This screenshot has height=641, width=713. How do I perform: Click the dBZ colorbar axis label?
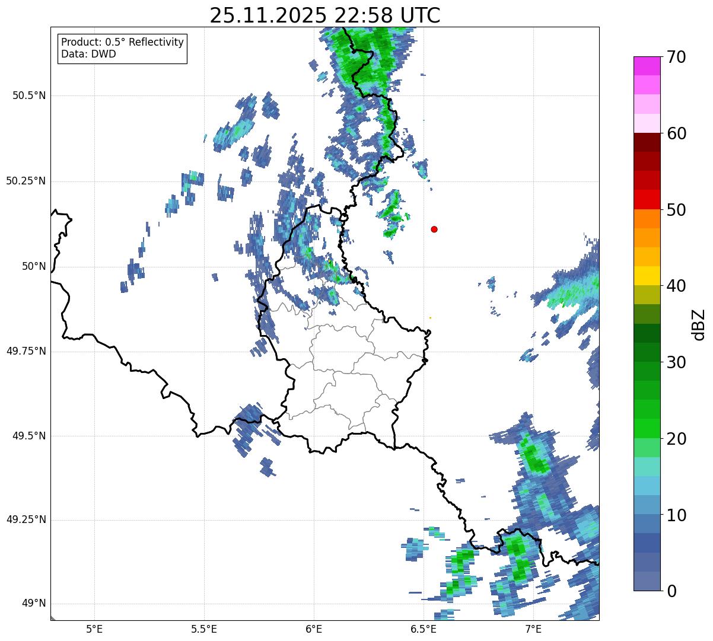pos(699,324)
